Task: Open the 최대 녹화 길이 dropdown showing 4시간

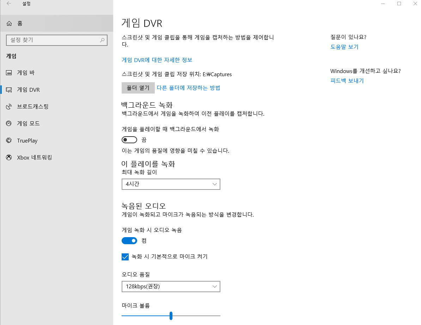Action: 171,184
